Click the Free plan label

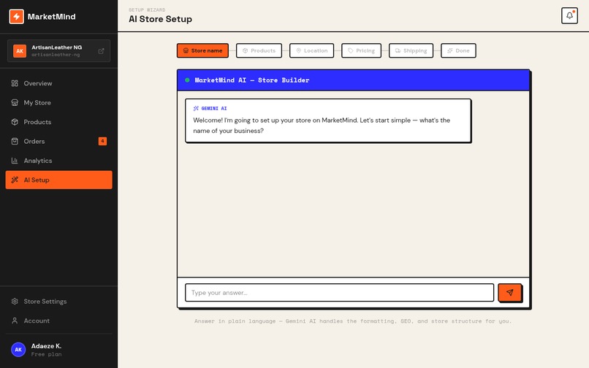coord(46,354)
